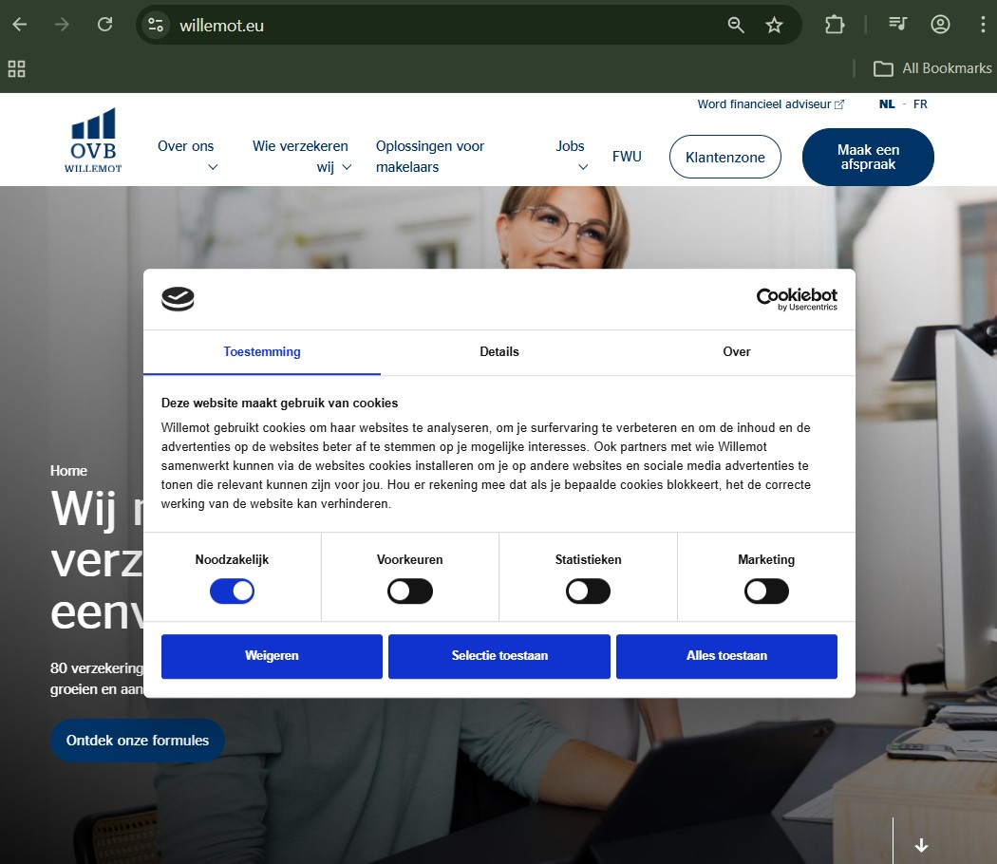Click the Weigeren button
The height and width of the screenshot is (864, 997).
tap(272, 656)
